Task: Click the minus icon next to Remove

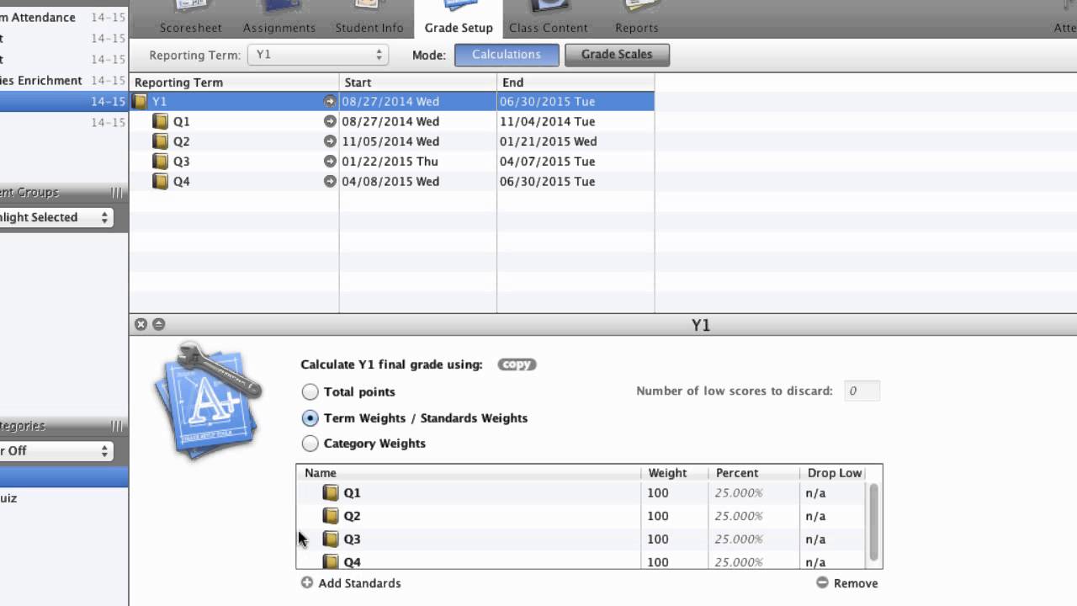Action: click(822, 582)
